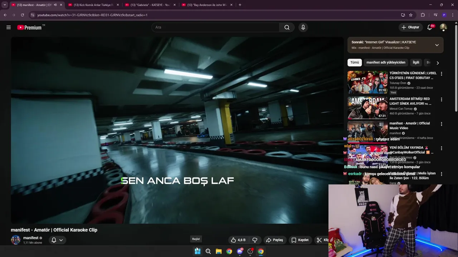
Task: Select the İlgili filter chip
Action: pyautogui.click(x=416, y=62)
